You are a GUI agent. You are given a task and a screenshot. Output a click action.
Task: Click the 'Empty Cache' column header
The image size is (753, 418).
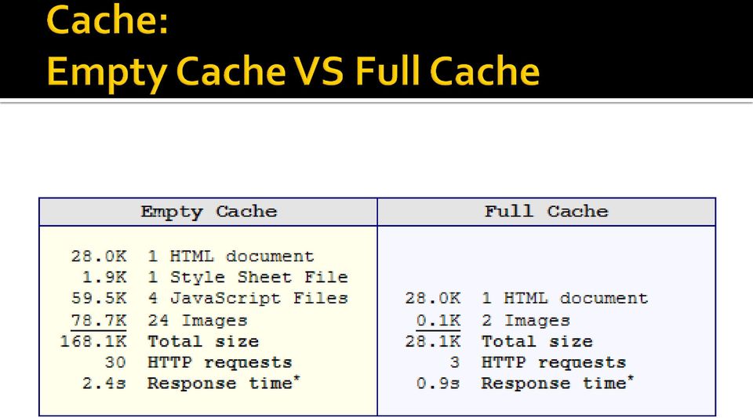tap(209, 212)
